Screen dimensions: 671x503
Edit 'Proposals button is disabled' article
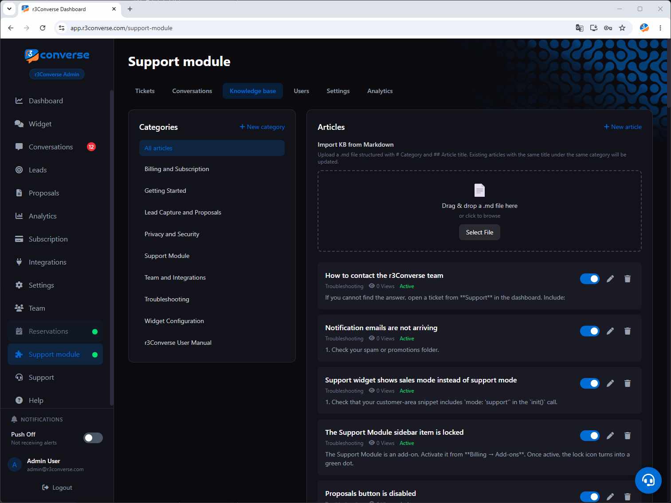[610, 497]
